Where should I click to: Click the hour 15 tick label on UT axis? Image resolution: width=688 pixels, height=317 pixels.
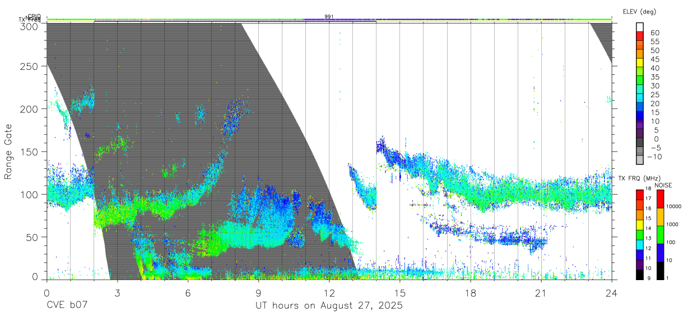pyautogui.click(x=399, y=292)
